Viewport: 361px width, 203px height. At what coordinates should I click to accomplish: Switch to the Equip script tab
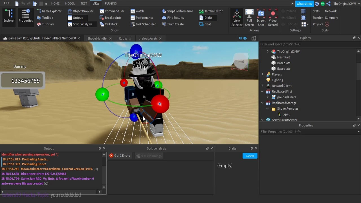pos(123,38)
